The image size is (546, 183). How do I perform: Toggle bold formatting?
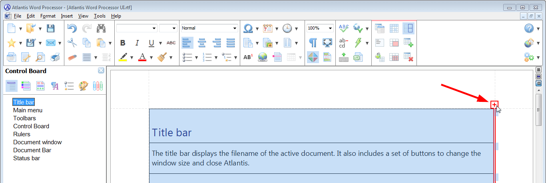tap(123, 43)
